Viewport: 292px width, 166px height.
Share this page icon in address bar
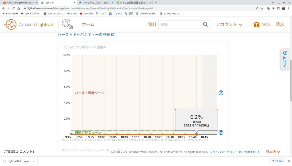point(257,8)
